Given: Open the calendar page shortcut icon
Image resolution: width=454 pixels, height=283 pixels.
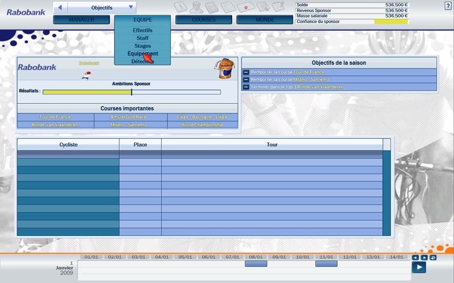Looking at the screenshot, I should pyautogui.click(x=180, y=7).
